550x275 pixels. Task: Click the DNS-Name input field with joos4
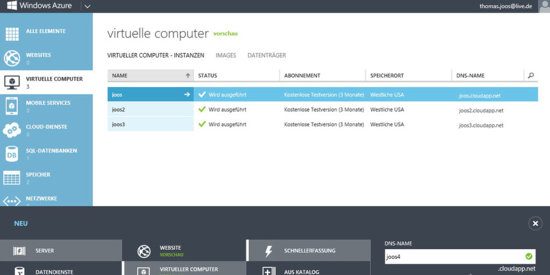(x=460, y=257)
